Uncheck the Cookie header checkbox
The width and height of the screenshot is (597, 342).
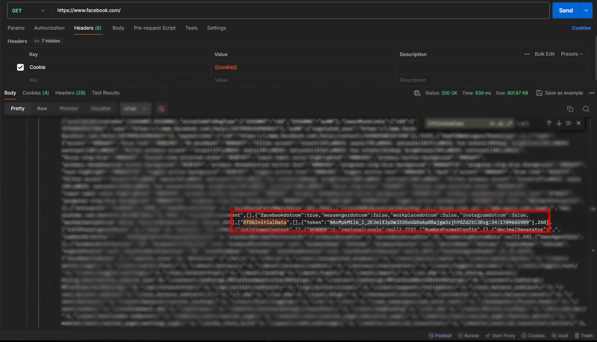(20, 67)
